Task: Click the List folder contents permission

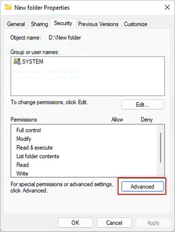Action: click(x=38, y=156)
